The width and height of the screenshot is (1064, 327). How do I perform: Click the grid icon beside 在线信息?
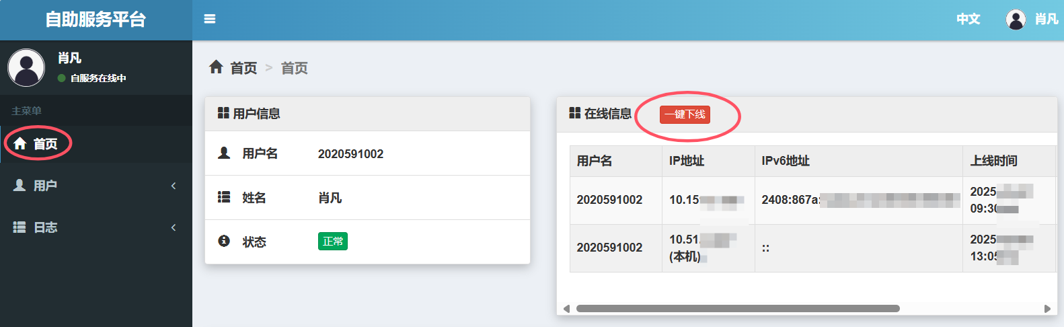tap(574, 113)
